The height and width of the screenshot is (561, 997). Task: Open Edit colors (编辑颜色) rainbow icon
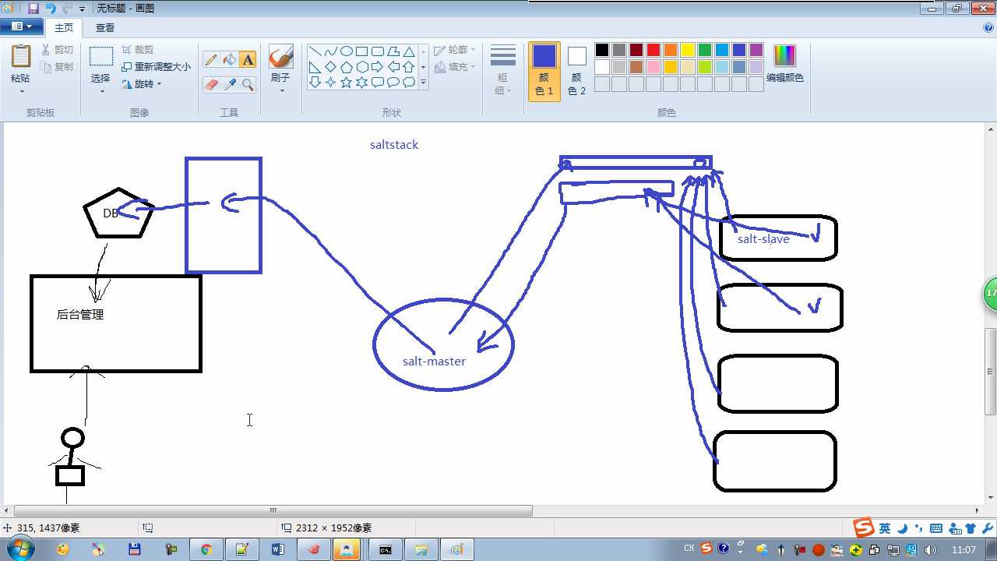(x=784, y=56)
